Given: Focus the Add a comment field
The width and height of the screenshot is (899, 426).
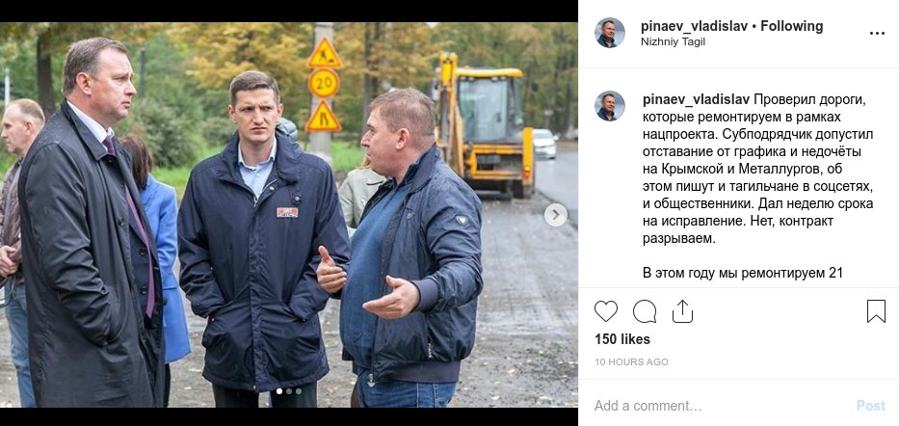Looking at the screenshot, I should click(723, 406).
